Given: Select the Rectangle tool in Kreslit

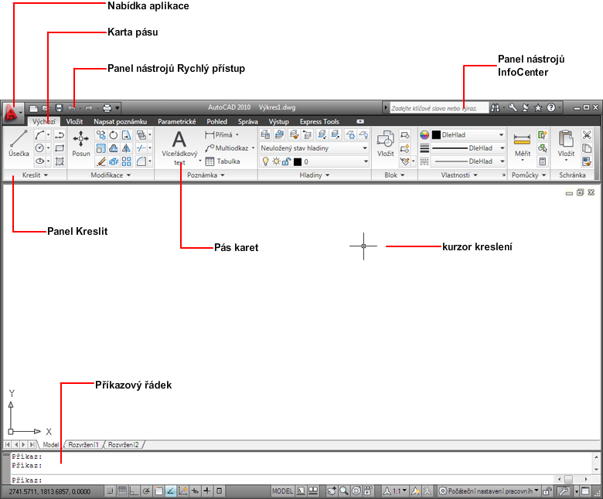Looking at the screenshot, I should click(x=60, y=148).
